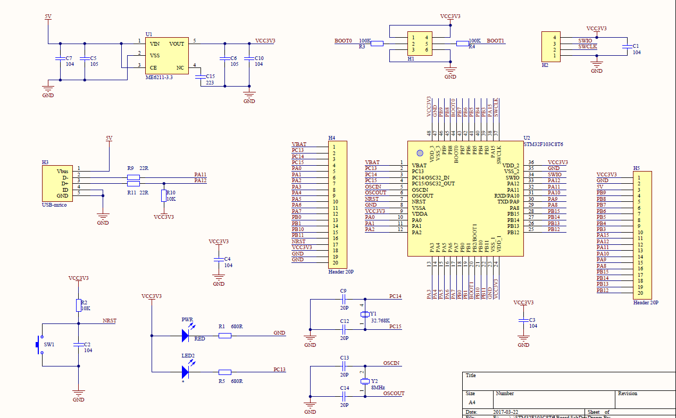Image resolution: width=676 pixels, height=418 pixels.
Task: Click the 5V power port above H3
Action: pos(109,139)
